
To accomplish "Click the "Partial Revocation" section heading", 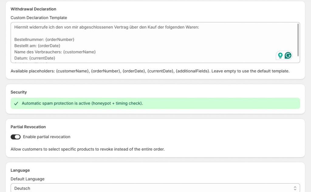I will click(28, 127).
